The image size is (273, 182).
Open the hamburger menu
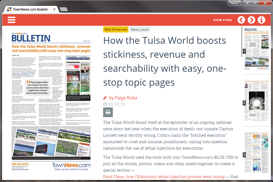[11, 20]
